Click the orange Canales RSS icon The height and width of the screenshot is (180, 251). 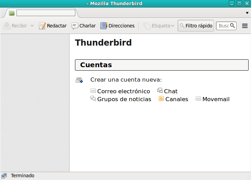(161, 98)
